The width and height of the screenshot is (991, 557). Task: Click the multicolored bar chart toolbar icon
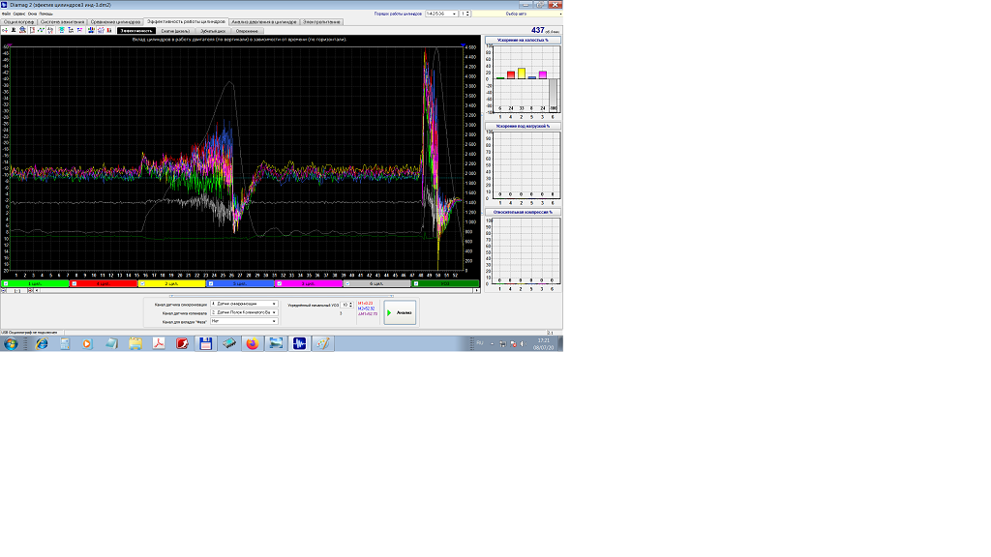(x=91, y=30)
